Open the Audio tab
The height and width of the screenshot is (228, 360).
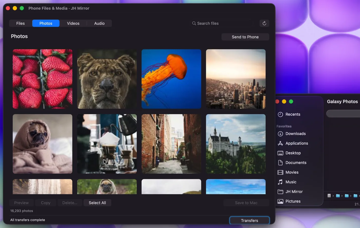pos(99,23)
